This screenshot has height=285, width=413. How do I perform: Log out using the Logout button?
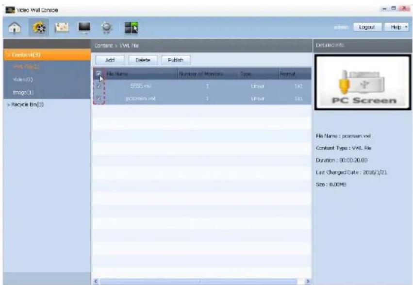[x=367, y=27]
